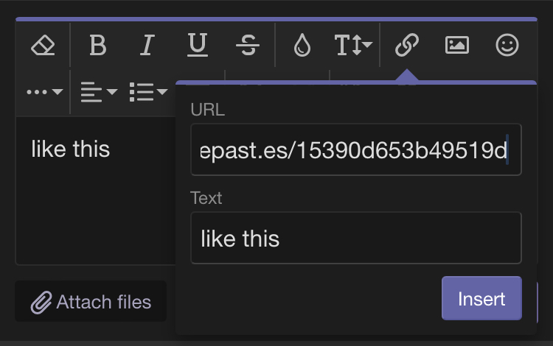Click inside the URL input field
Image resolution: width=553 pixels, height=346 pixels.
356,149
